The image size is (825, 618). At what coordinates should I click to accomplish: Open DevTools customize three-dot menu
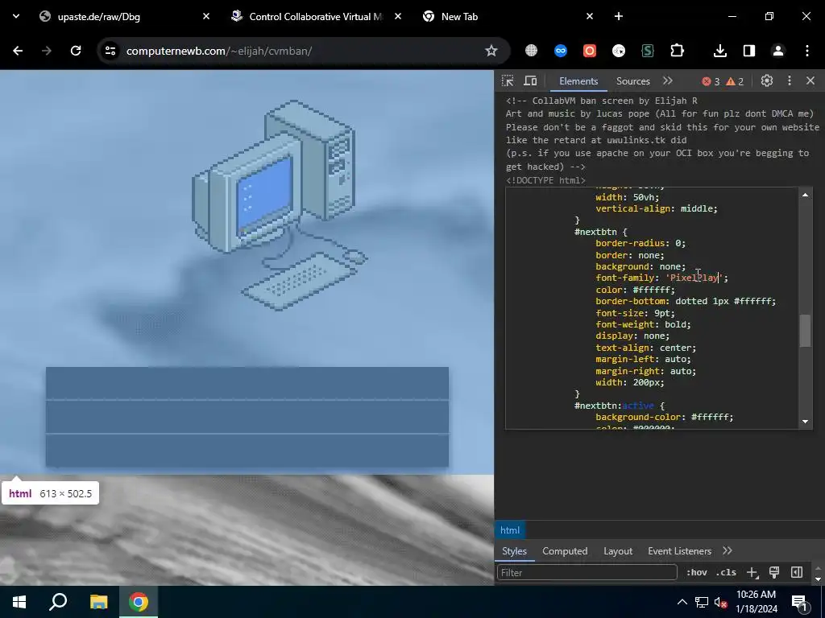790,81
